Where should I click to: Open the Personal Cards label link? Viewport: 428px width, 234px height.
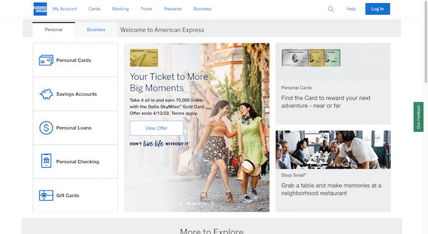point(73,60)
